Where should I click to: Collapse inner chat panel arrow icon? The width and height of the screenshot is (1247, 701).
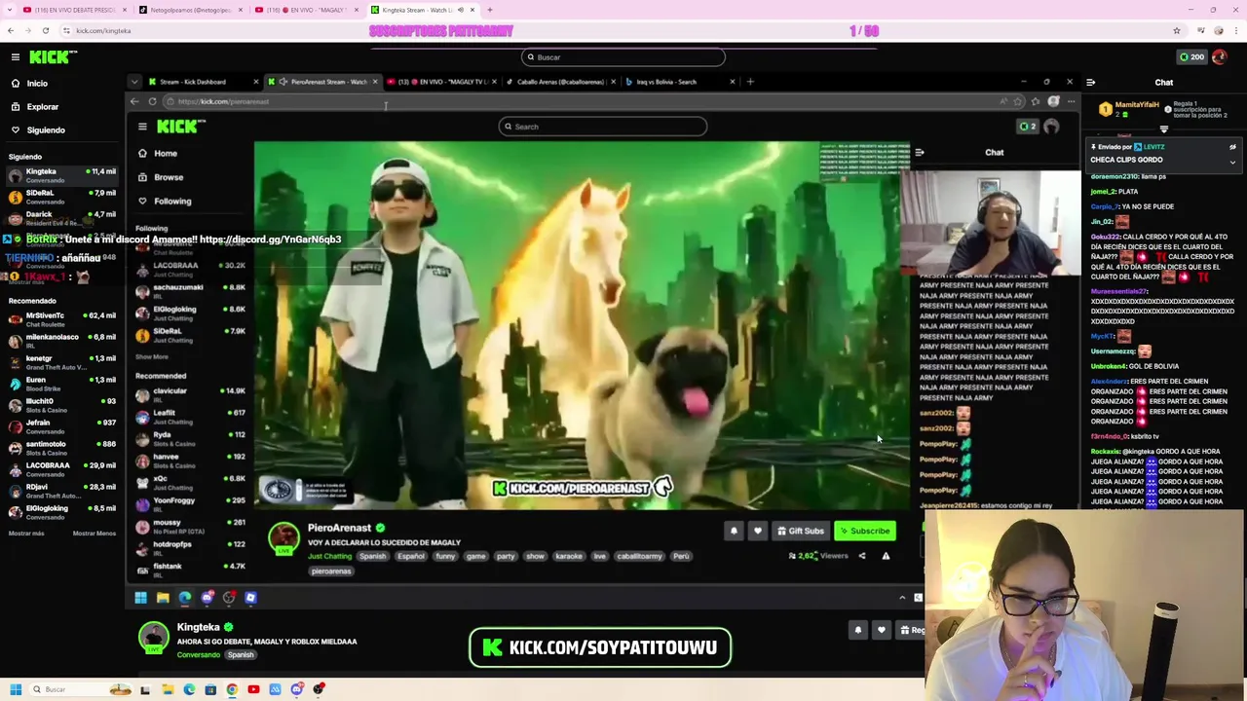[919, 152]
